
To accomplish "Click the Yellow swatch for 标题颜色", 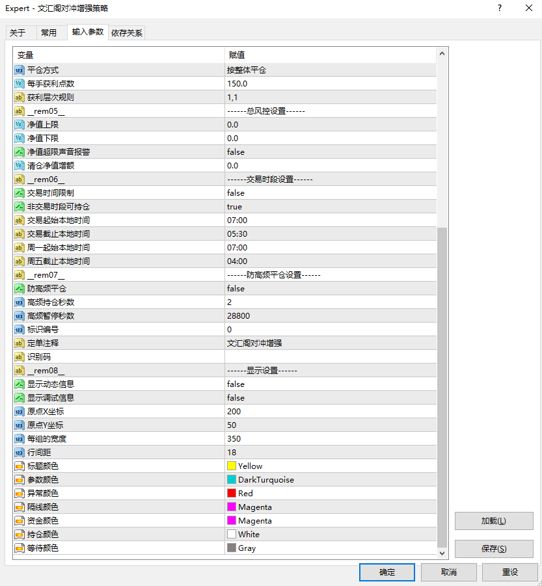I will tap(231, 466).
